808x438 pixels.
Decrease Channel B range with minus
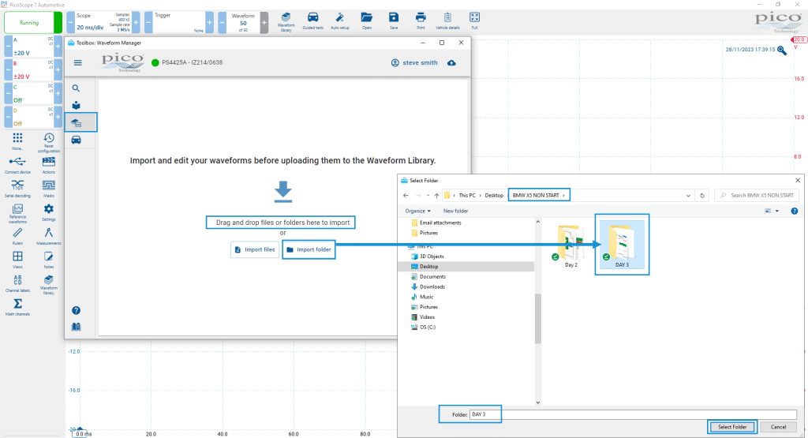pos(8,69)
